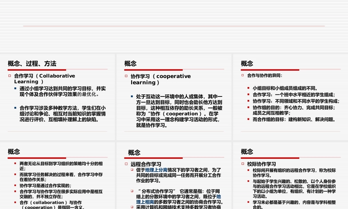This screenshot has height=209, width=348.
Task: Click the diamond bullet beside 通过小组学习达到共同的学习目标
Action: click(x=15, y=88)
